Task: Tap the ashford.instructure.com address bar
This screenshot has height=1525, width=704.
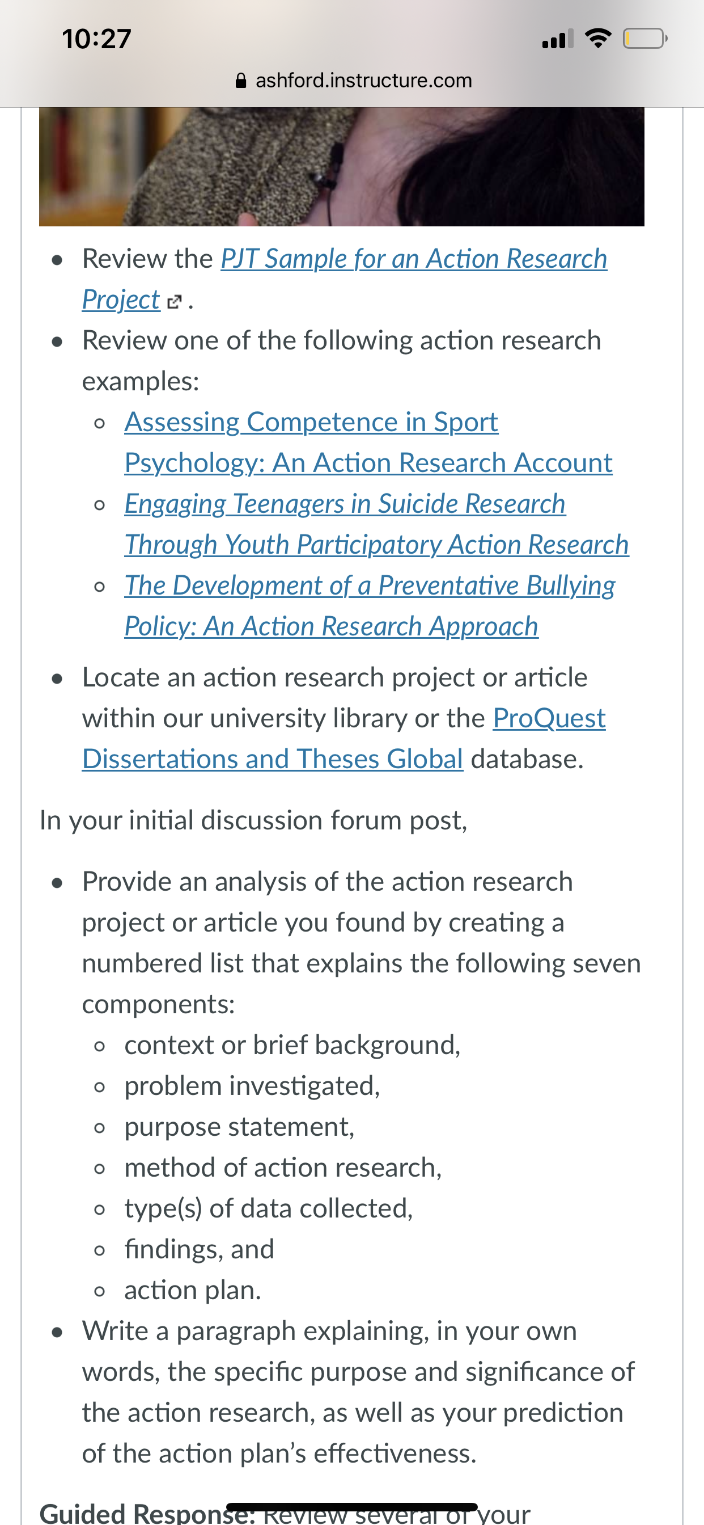Action: pos(354,81)
